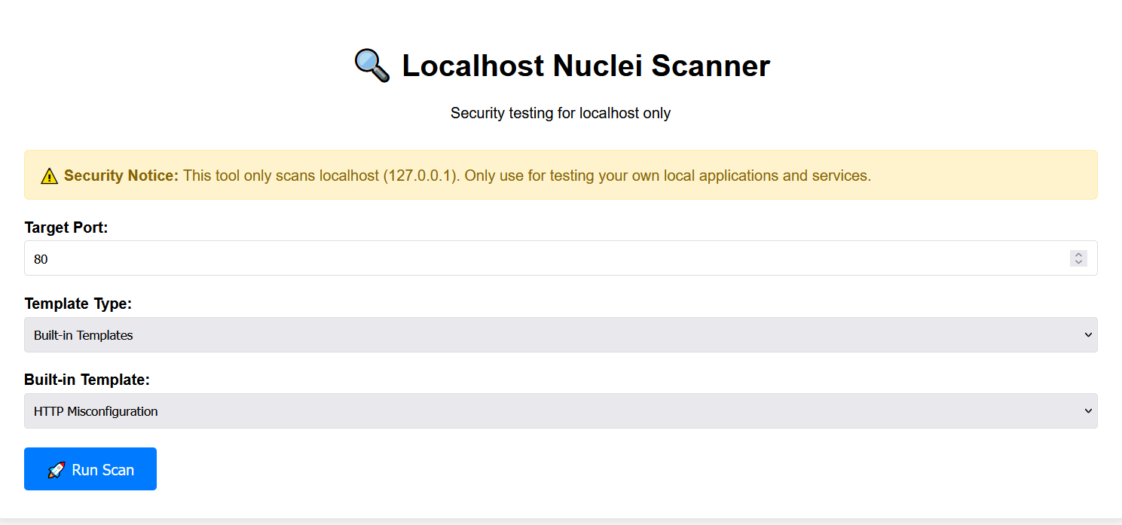The image size is (1122, 525).
Task: Click the yellow warning triangle icon
Action: [x=49, y=176]
